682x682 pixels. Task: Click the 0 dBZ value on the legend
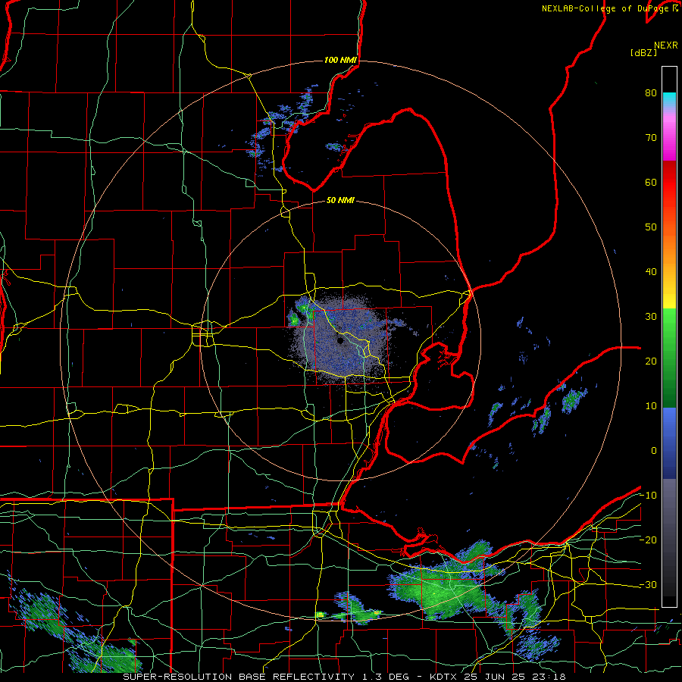654,451
